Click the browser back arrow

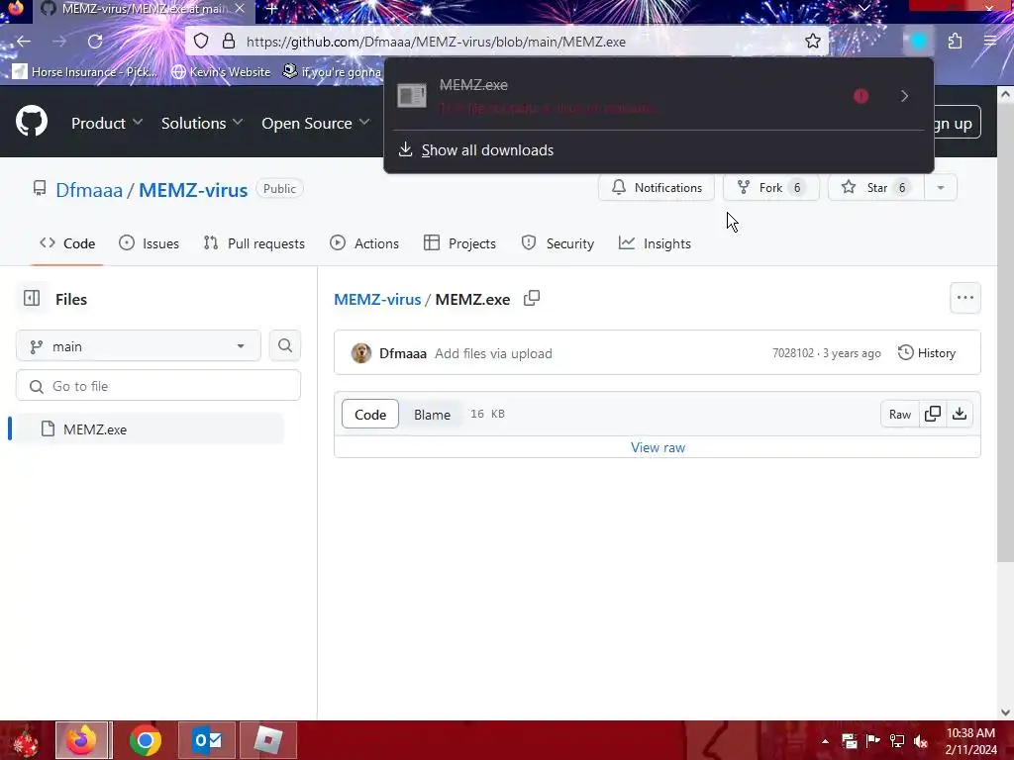(24, 42)
